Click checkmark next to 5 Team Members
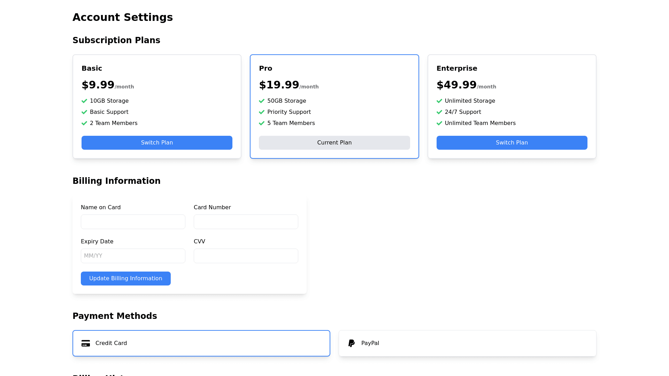 tap(262, 123)
